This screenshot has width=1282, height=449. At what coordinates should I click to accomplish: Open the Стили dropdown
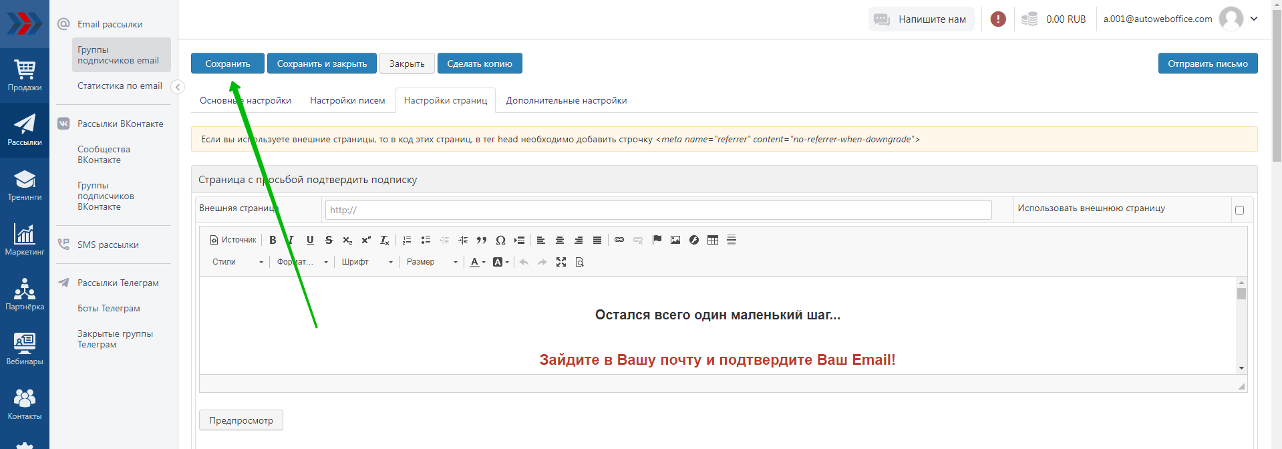(x=237, y=262)
